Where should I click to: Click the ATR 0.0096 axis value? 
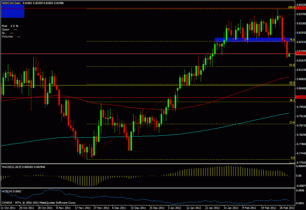click(x=300, y=190)
